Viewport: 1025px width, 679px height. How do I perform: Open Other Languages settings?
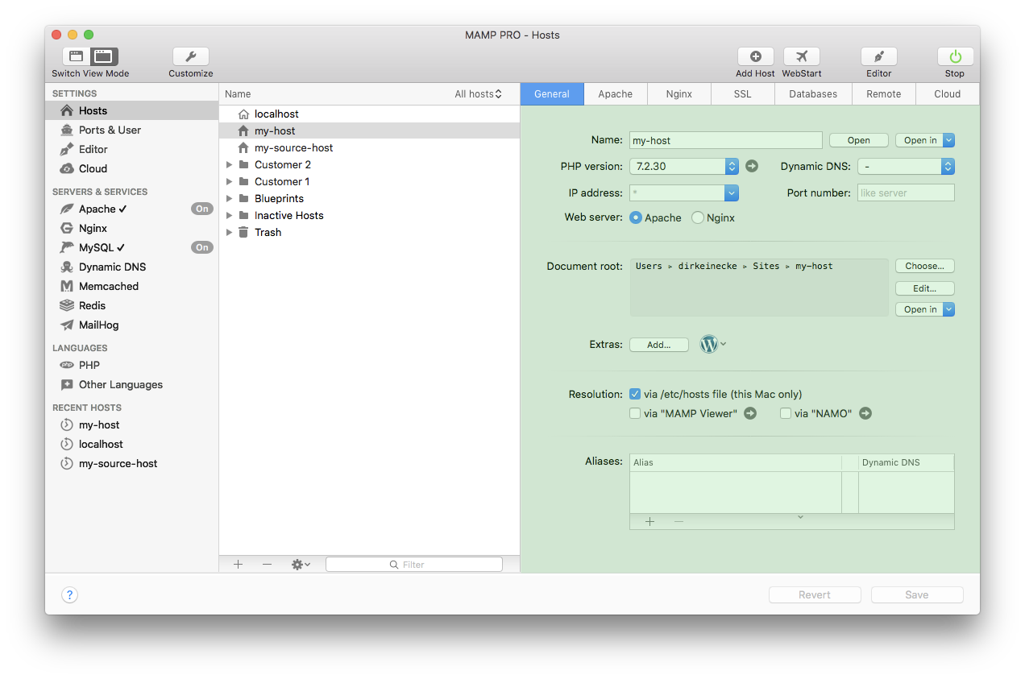click(x=132, y=384)
